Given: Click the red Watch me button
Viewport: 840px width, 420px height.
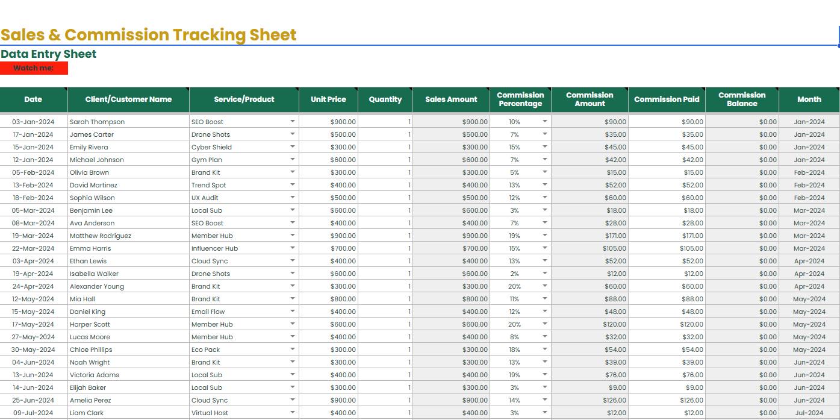Looking at the screenshot, I should pos(34,68).
